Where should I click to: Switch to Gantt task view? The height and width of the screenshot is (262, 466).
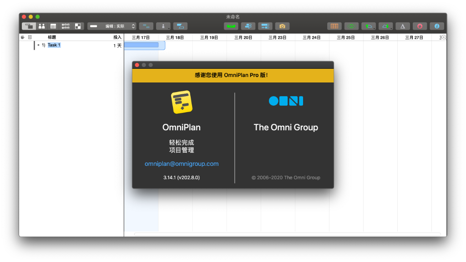[29, 26]
